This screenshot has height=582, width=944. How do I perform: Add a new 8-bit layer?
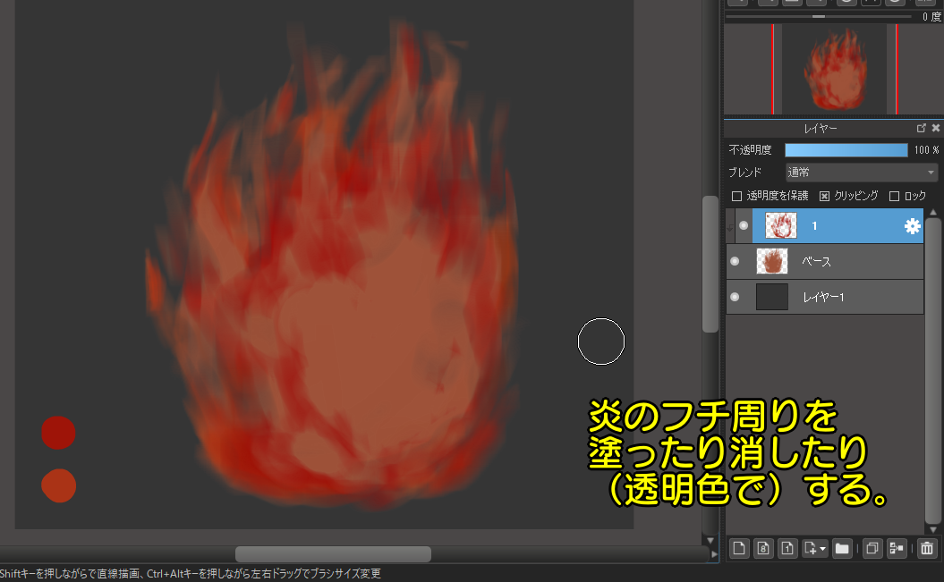(763, 548)
